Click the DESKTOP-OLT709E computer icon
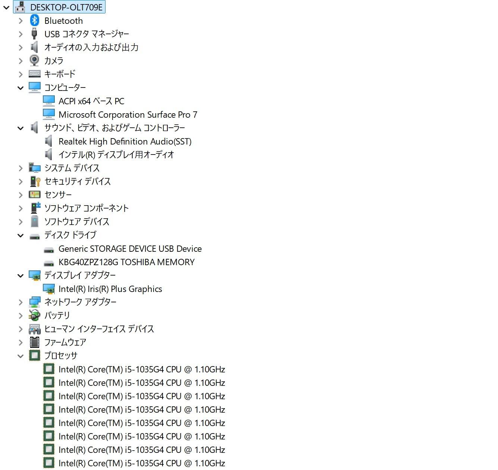Screen dimensions: 498x470 tap(20, 7)
